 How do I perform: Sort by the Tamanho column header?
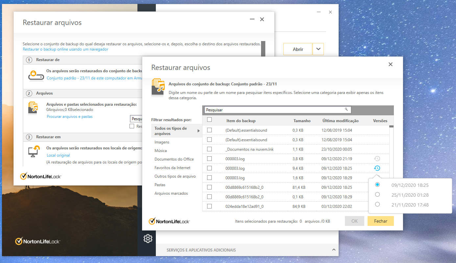pos(302,121)
